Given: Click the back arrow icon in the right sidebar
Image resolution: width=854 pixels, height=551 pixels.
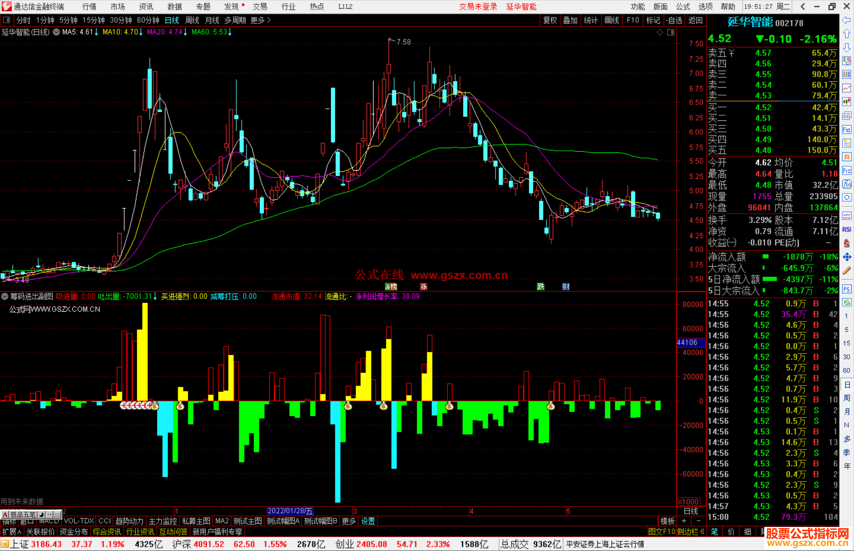Looking at the screenshot, I should tap(846, 20).
